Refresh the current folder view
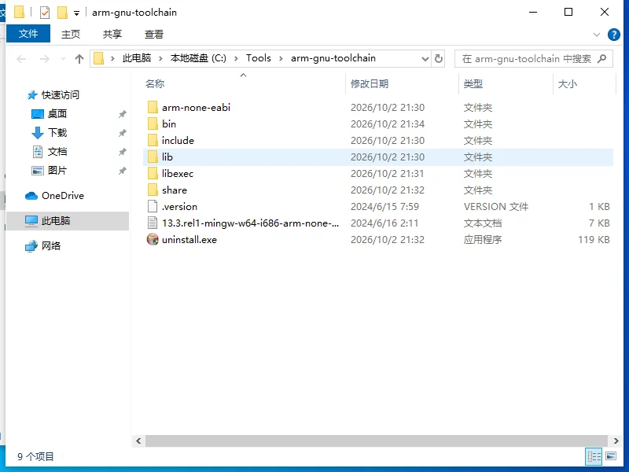629x472 pixels. (439, 59)
